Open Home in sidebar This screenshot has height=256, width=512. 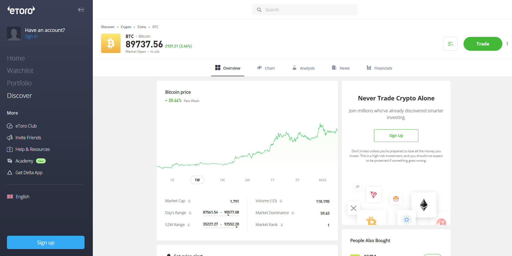[x=16, y=58]
